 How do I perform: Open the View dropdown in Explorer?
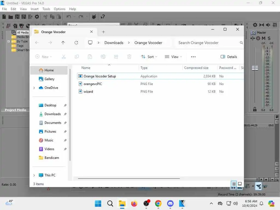click(x=173, y=57)
